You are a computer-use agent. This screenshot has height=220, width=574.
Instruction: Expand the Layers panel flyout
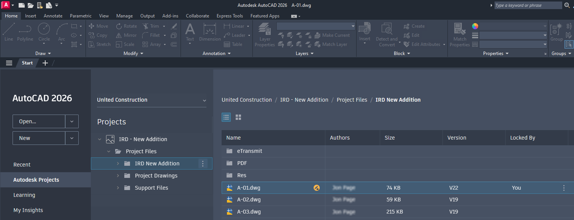(304, 53)
